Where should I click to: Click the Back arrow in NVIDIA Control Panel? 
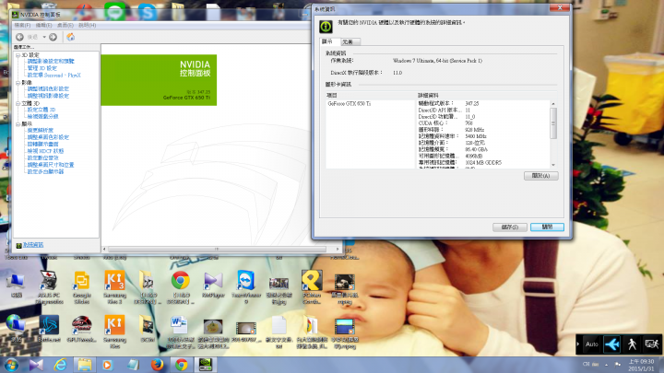(19, 37)
